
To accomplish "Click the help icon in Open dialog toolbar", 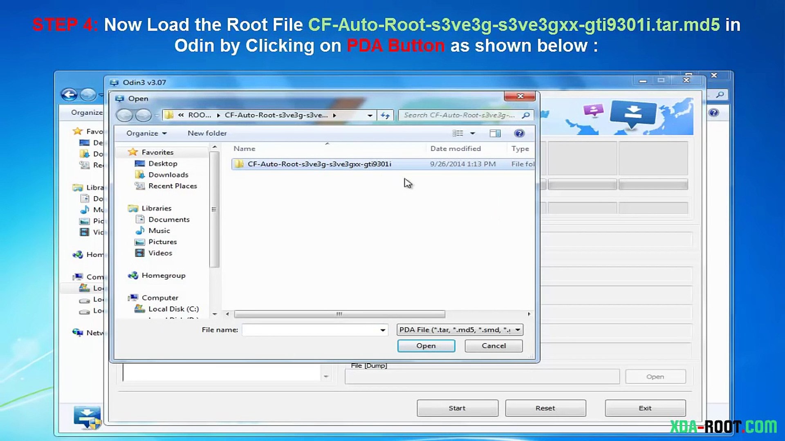I will [x=519, y=134].
